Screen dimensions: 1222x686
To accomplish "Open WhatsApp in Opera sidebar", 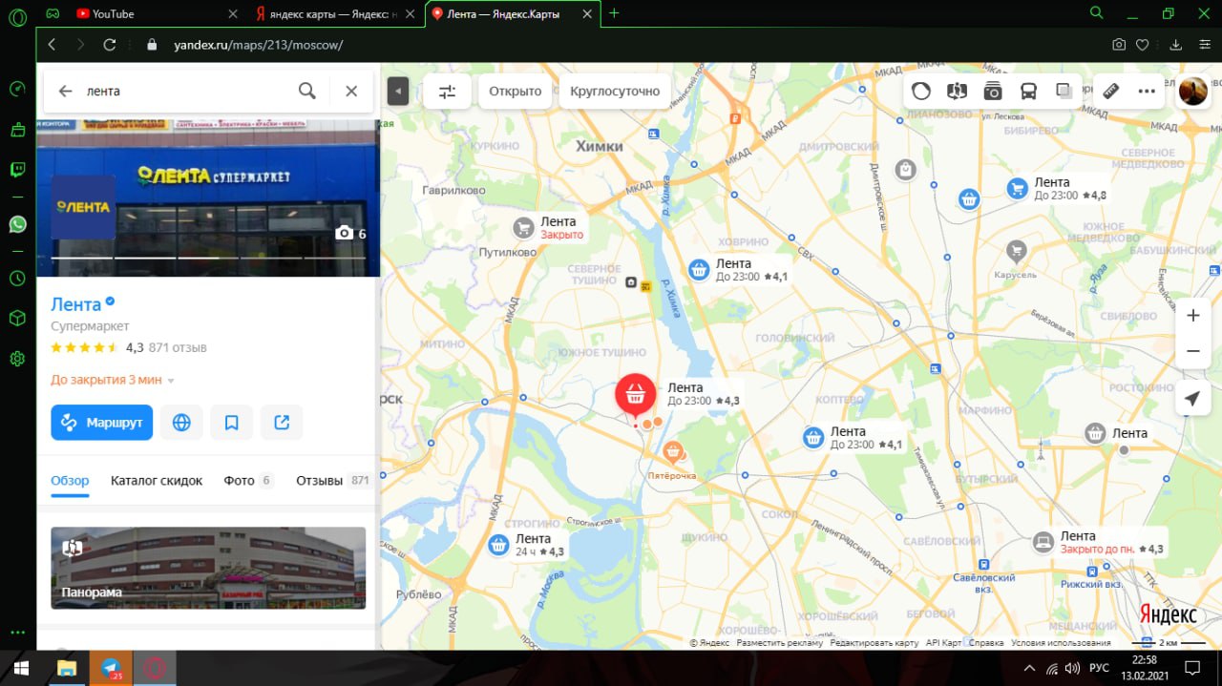I will coord(17,224).
